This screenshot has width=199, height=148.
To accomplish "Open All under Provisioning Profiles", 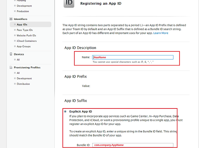I will coord(18,73).
